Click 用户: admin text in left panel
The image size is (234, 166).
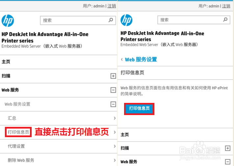click(x=93, y=6)
